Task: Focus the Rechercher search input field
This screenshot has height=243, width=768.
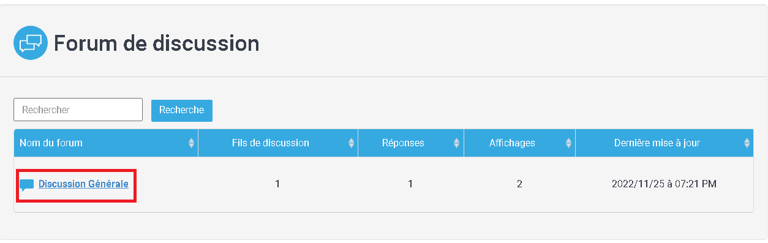Action: coord(78,110)
